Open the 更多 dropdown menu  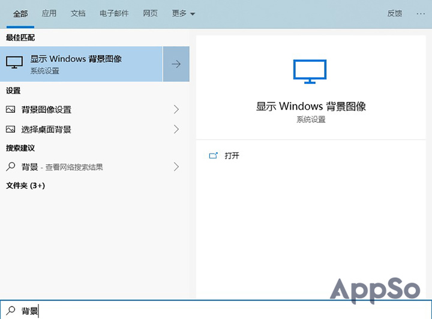tap(183, 13)
